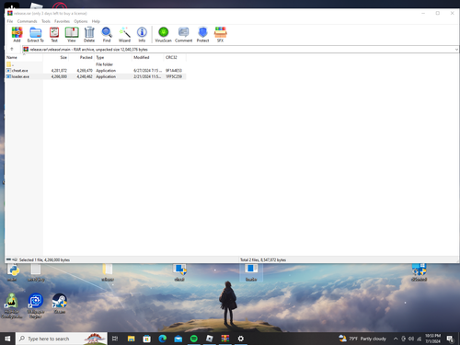
Task: Select the cheat shortcut on desktop
Action: click(x=179, y=272)
